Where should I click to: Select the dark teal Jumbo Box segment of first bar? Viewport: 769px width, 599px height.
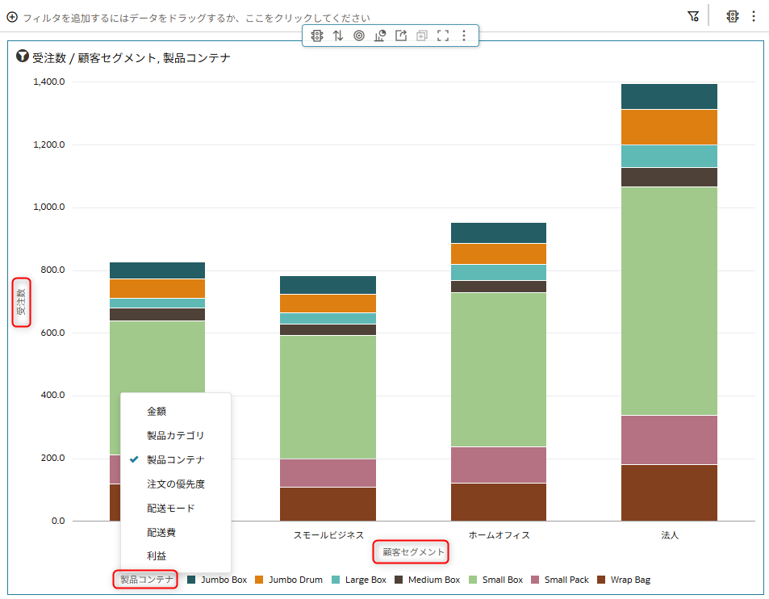coord(157,270)
